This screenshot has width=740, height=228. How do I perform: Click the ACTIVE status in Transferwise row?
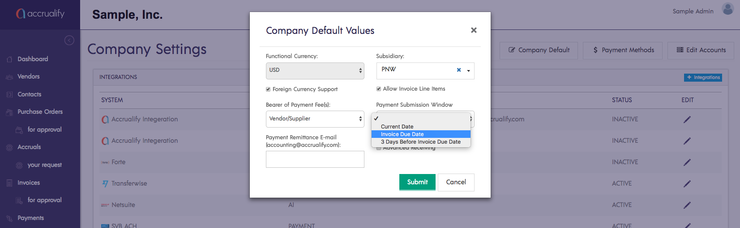(622, 183)
